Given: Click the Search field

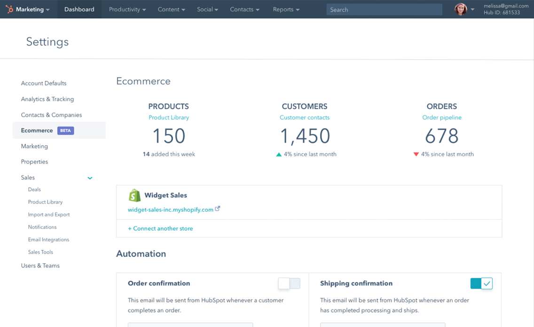Looking at the screenshot, I should [x=384, y=9].
